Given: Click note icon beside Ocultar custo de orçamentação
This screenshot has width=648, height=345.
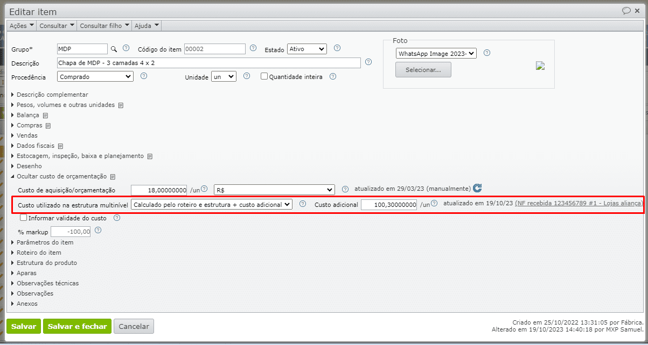Looking at the screenshot, I should 113,177.
